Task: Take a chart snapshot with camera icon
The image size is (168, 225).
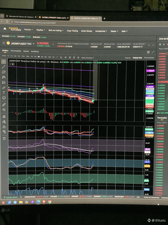Action: pyautogui.click(x=70, y=57)
